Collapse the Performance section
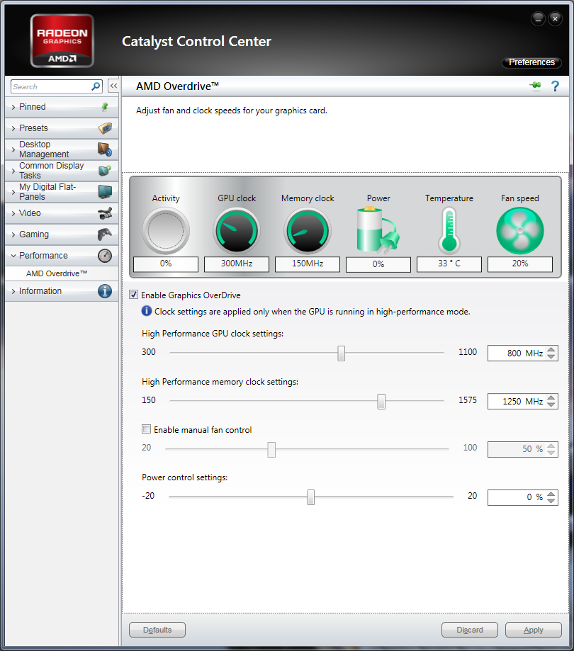The image size is (574, 651). point(13,256)
